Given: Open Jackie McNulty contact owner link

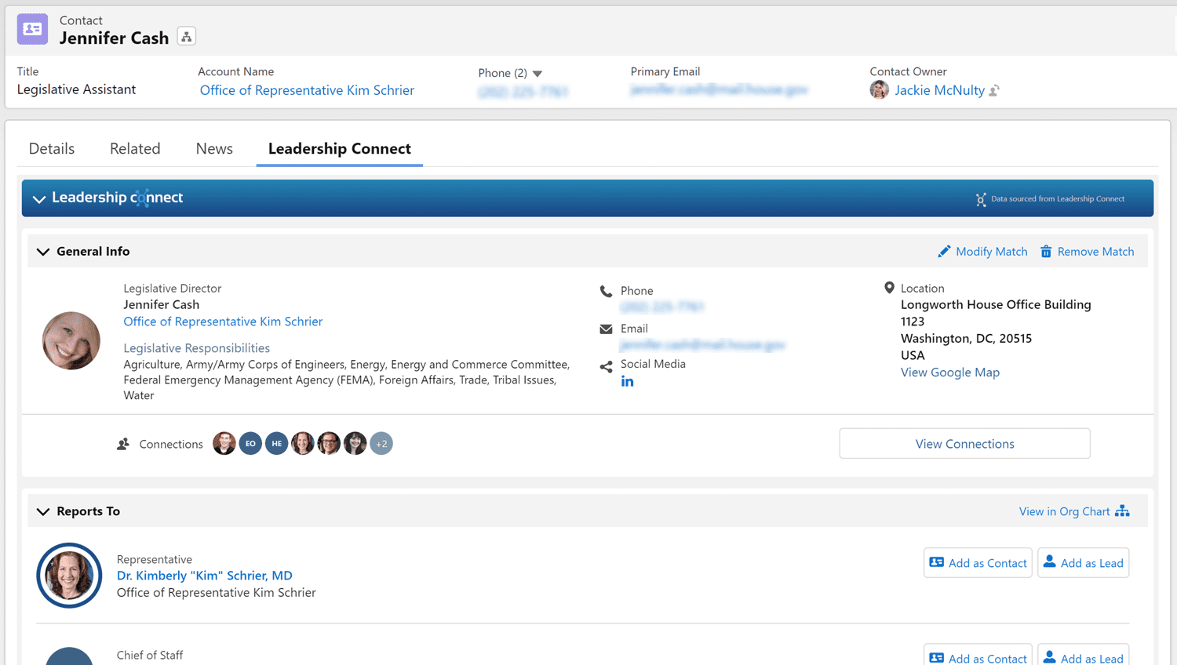Looking at the screenshot, I should [940, 90].
